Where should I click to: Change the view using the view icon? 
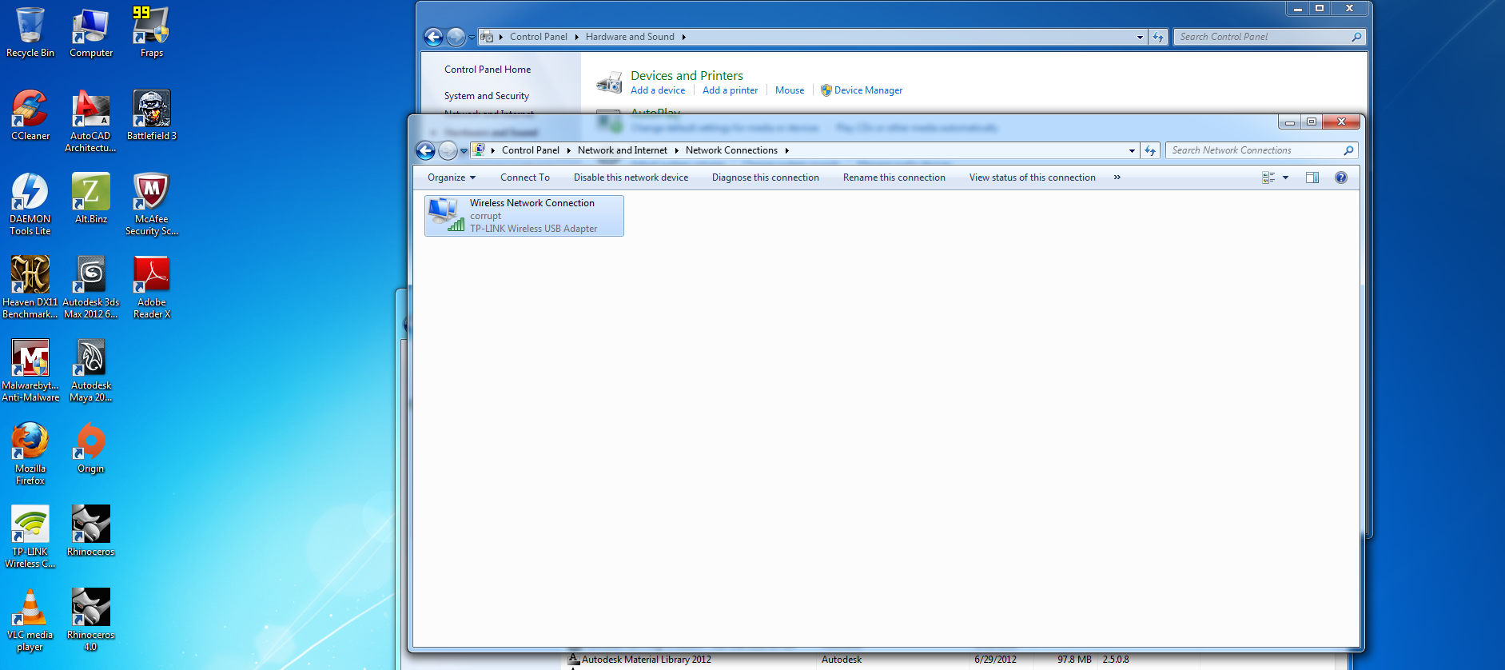(1268, 177)
